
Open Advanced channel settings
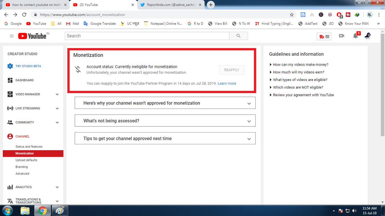22,173
